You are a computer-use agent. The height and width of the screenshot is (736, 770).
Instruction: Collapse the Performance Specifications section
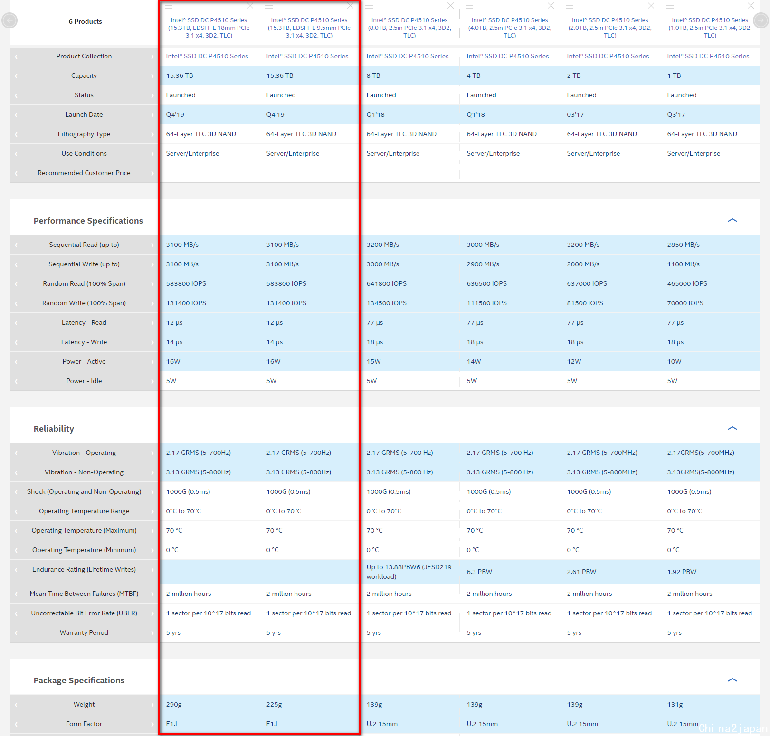pos(732,220)
